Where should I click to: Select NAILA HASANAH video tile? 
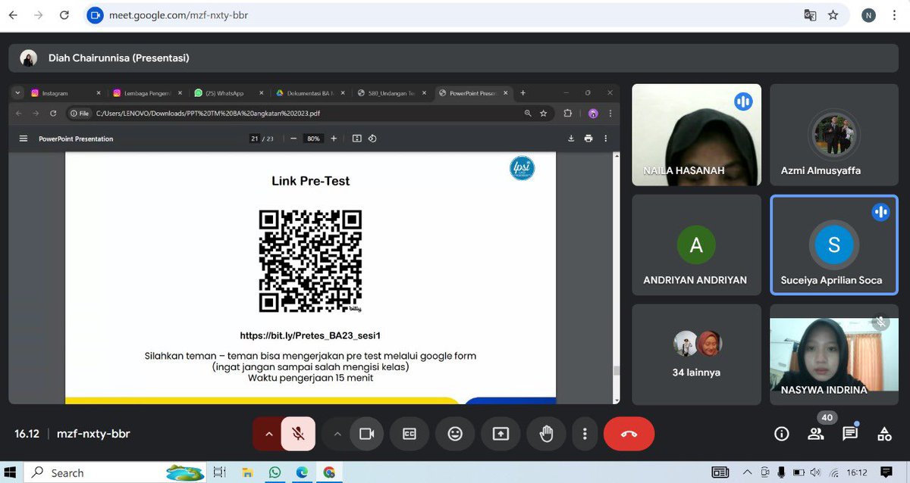point(696,135)
